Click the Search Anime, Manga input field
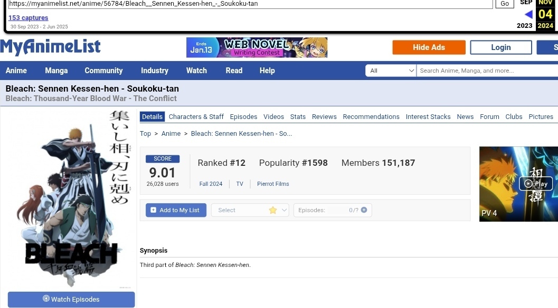558x308 pixels. (486, 71)
